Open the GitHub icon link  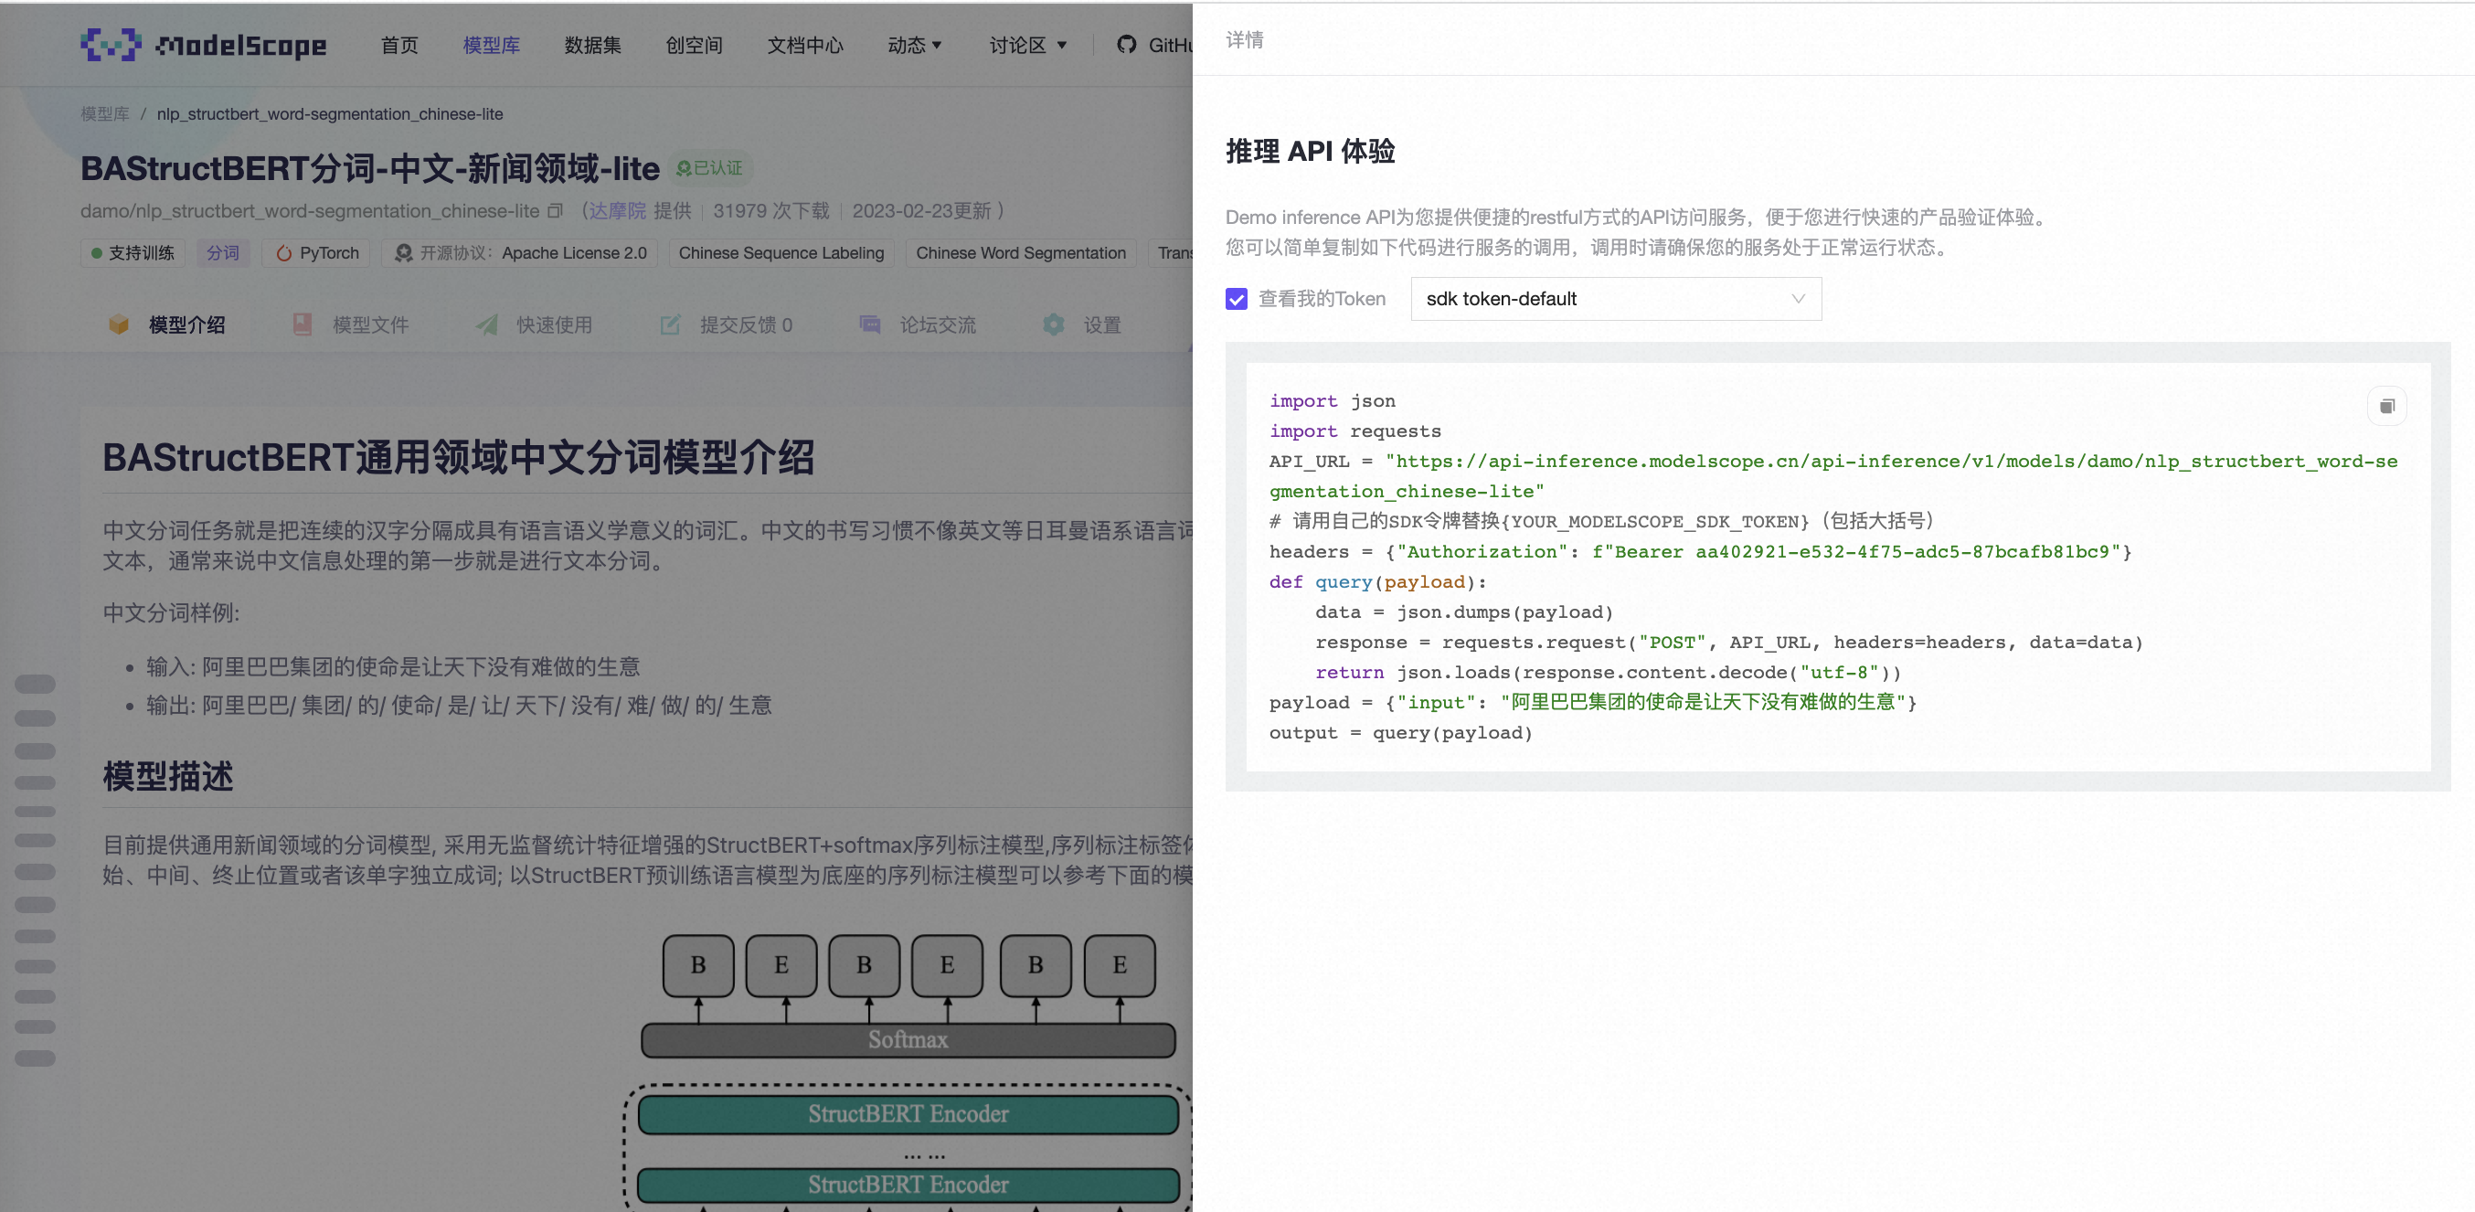tap(1126, 44)
